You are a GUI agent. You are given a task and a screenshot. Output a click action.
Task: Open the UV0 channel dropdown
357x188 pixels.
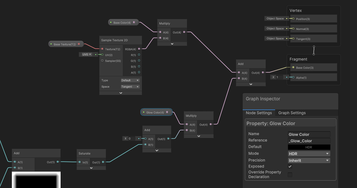(85, 55)
